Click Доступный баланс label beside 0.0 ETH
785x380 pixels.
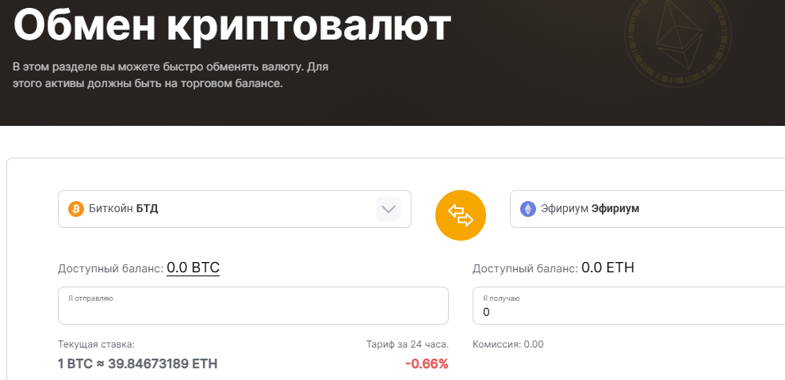(x=525, y=269)
